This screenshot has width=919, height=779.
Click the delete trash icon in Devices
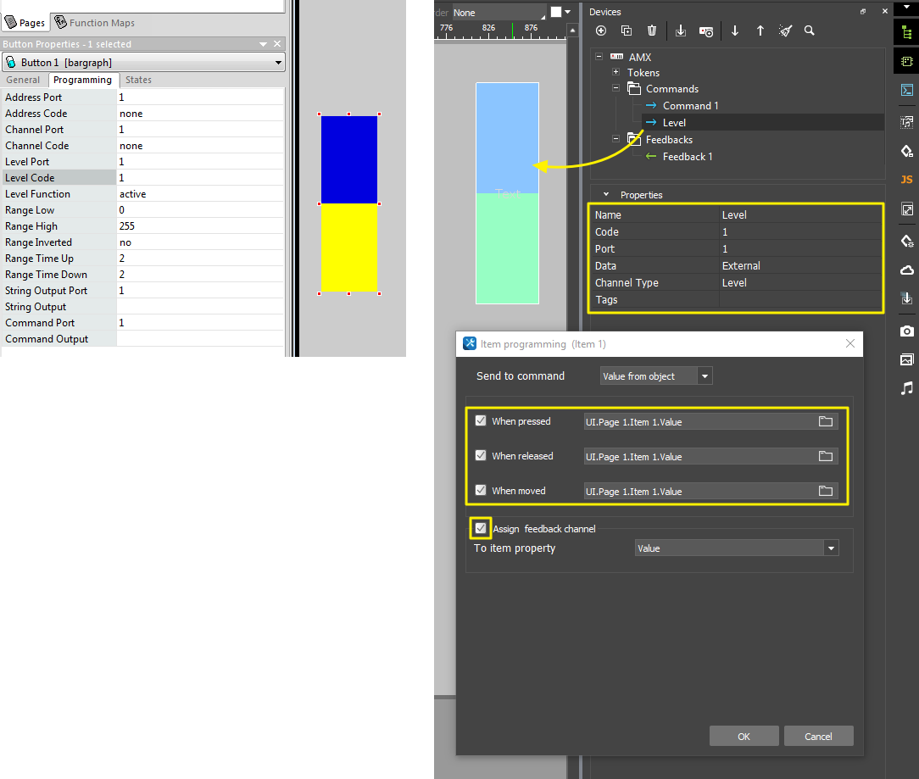pos(652,31)
